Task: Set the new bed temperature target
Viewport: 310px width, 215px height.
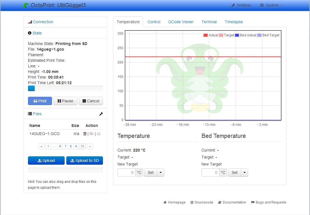Action: coord(235,173)
